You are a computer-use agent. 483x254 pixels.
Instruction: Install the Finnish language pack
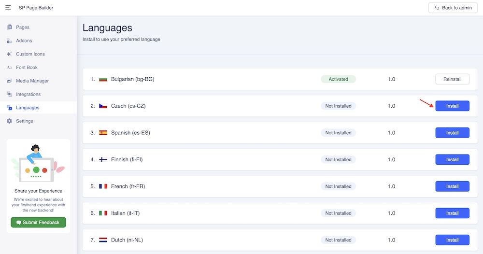pyautogui.click(x=452, y=159)
